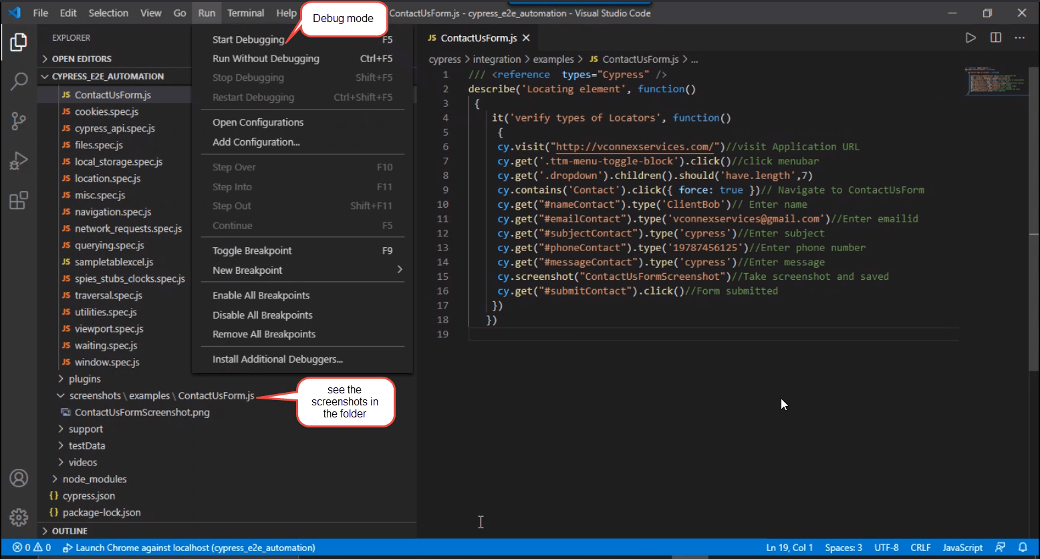Open the Run and Debug view

coord(19,161)
